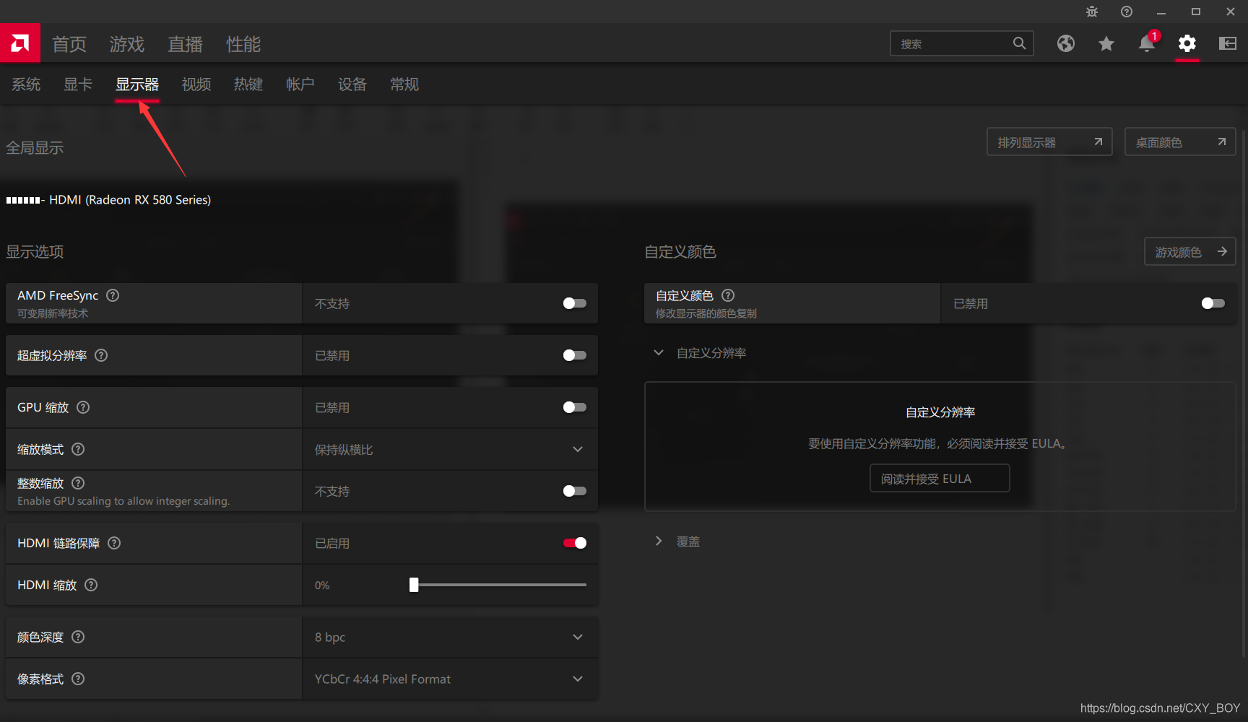The height and width of the screenshot is (722, 1248).
Task: Disable HDMI 链路保障 switch
Action: pos(575,543)
